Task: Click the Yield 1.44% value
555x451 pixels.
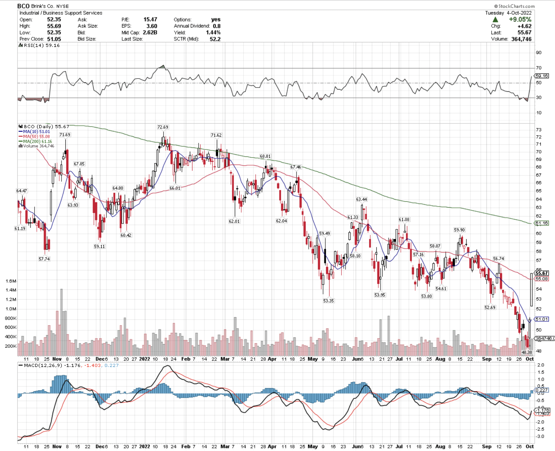Action: (x=213, y=33)
